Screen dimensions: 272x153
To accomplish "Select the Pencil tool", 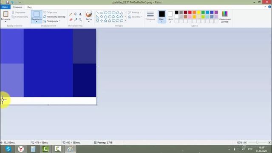I will (x=71, y=14).
